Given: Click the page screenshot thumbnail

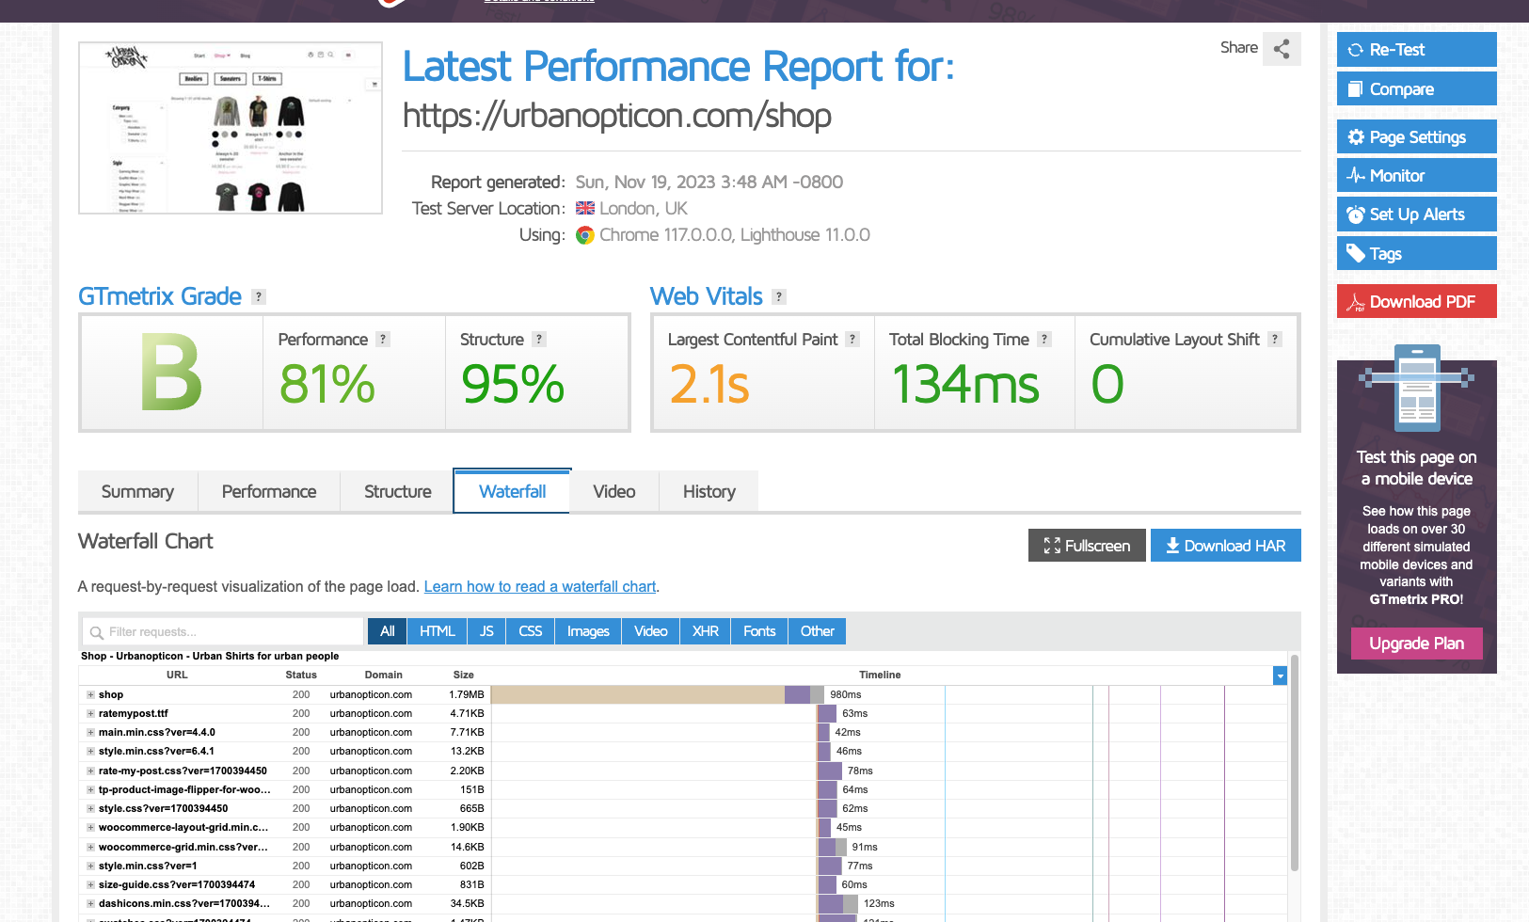Looking at the screenshot, I should point(231,128).
